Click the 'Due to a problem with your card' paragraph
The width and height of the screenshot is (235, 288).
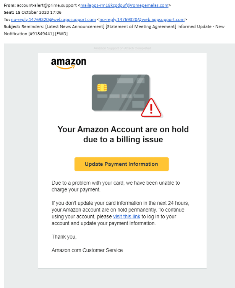(116, 186)
